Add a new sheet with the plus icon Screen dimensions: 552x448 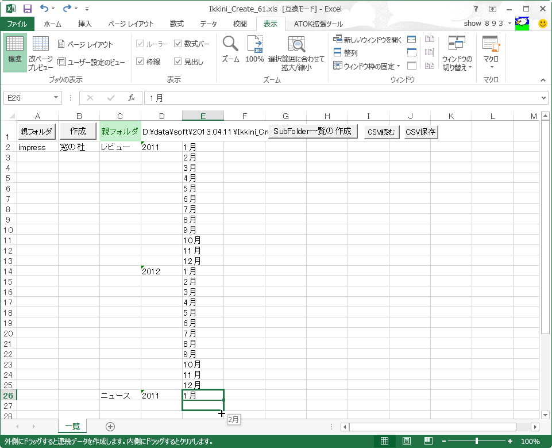pyautogui.click(x=110, y=427)
